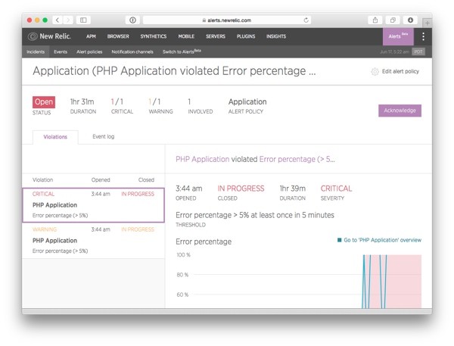Open Notification channels sub-tab
The height and width of the screenshot is (346, 454).
tap(132, 52)
